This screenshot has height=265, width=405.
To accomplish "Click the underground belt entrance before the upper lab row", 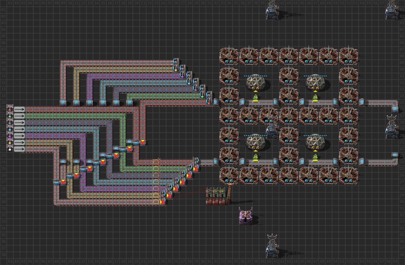I will [x=216, y=102].
